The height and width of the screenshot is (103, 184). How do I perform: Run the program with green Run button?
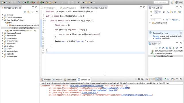[x=28, y=2]
